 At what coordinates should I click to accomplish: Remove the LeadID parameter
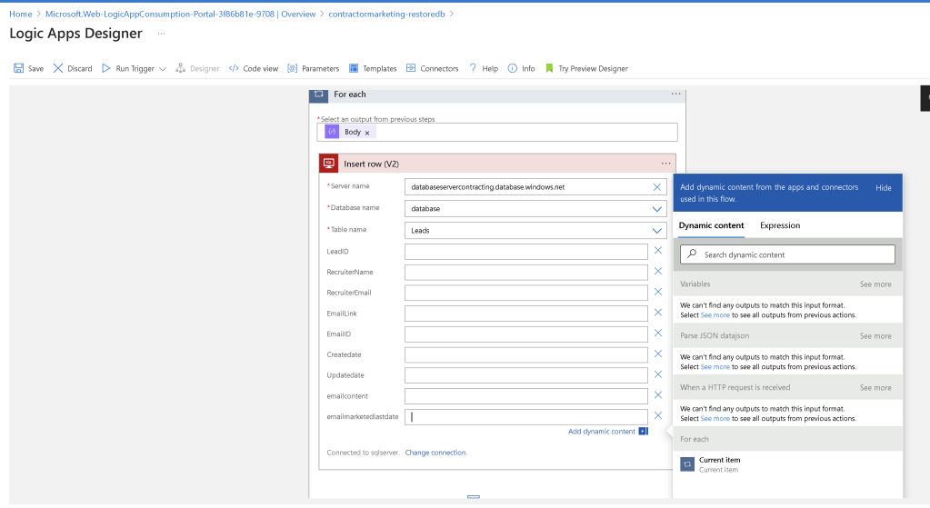click(658, 251)
